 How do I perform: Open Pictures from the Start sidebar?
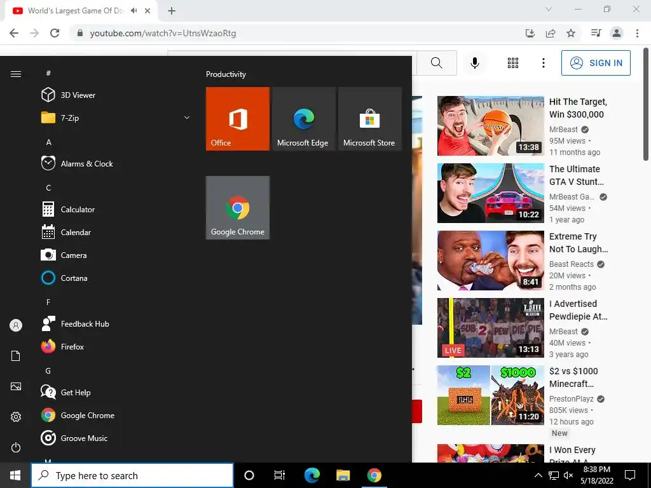tap(16, 386)
